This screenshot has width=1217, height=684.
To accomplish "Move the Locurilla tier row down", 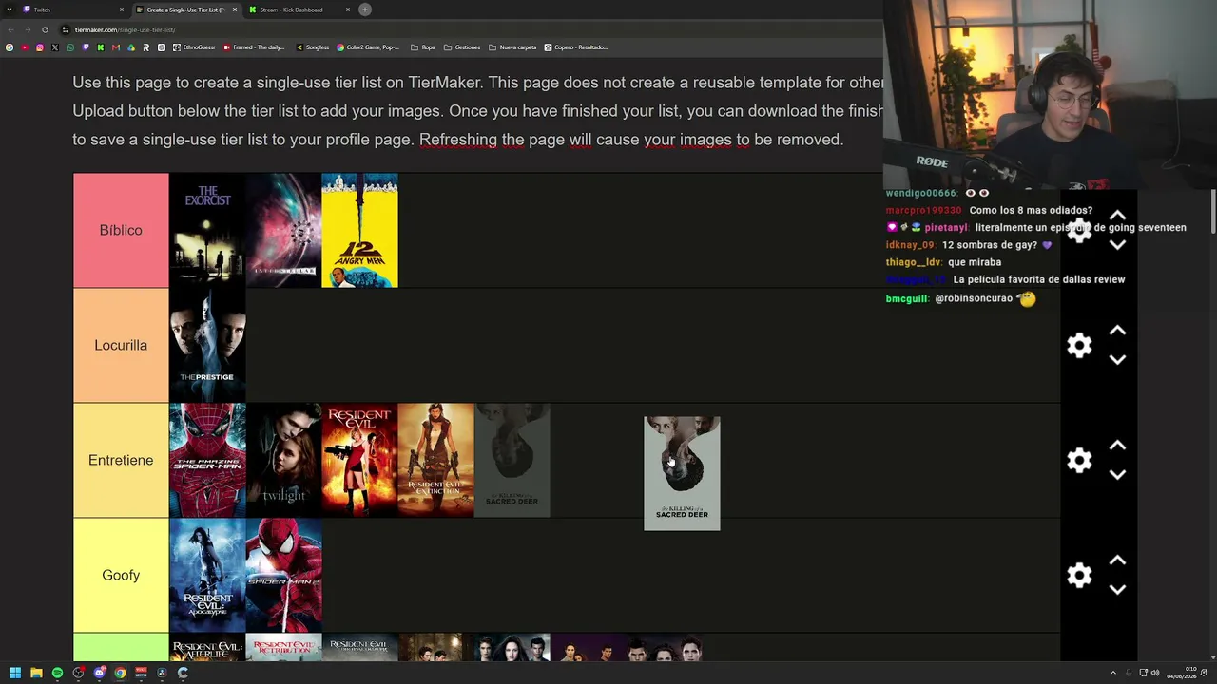I will [1117, 360].
